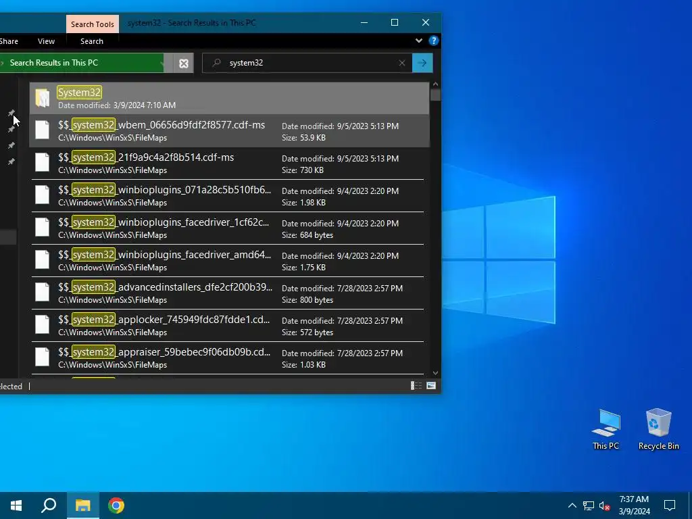Click file icon of the 21f9a9c4a2f8b514 result

click(43, 162)
